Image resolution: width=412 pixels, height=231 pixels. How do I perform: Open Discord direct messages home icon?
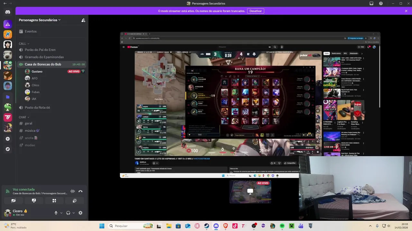(8, 12)
